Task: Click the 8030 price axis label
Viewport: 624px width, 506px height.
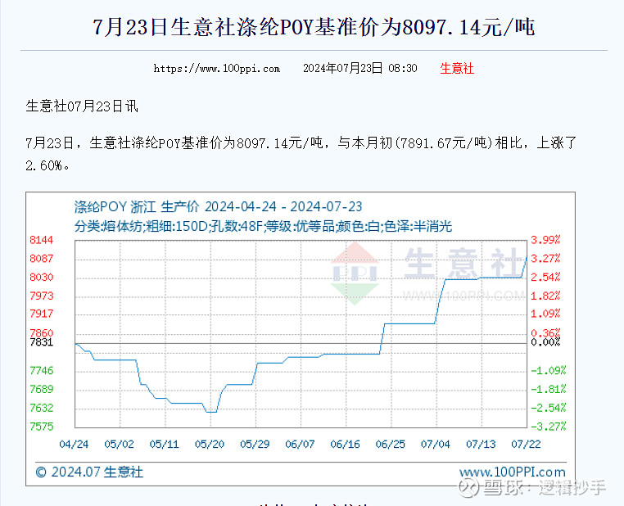Action: coord(42,278)
